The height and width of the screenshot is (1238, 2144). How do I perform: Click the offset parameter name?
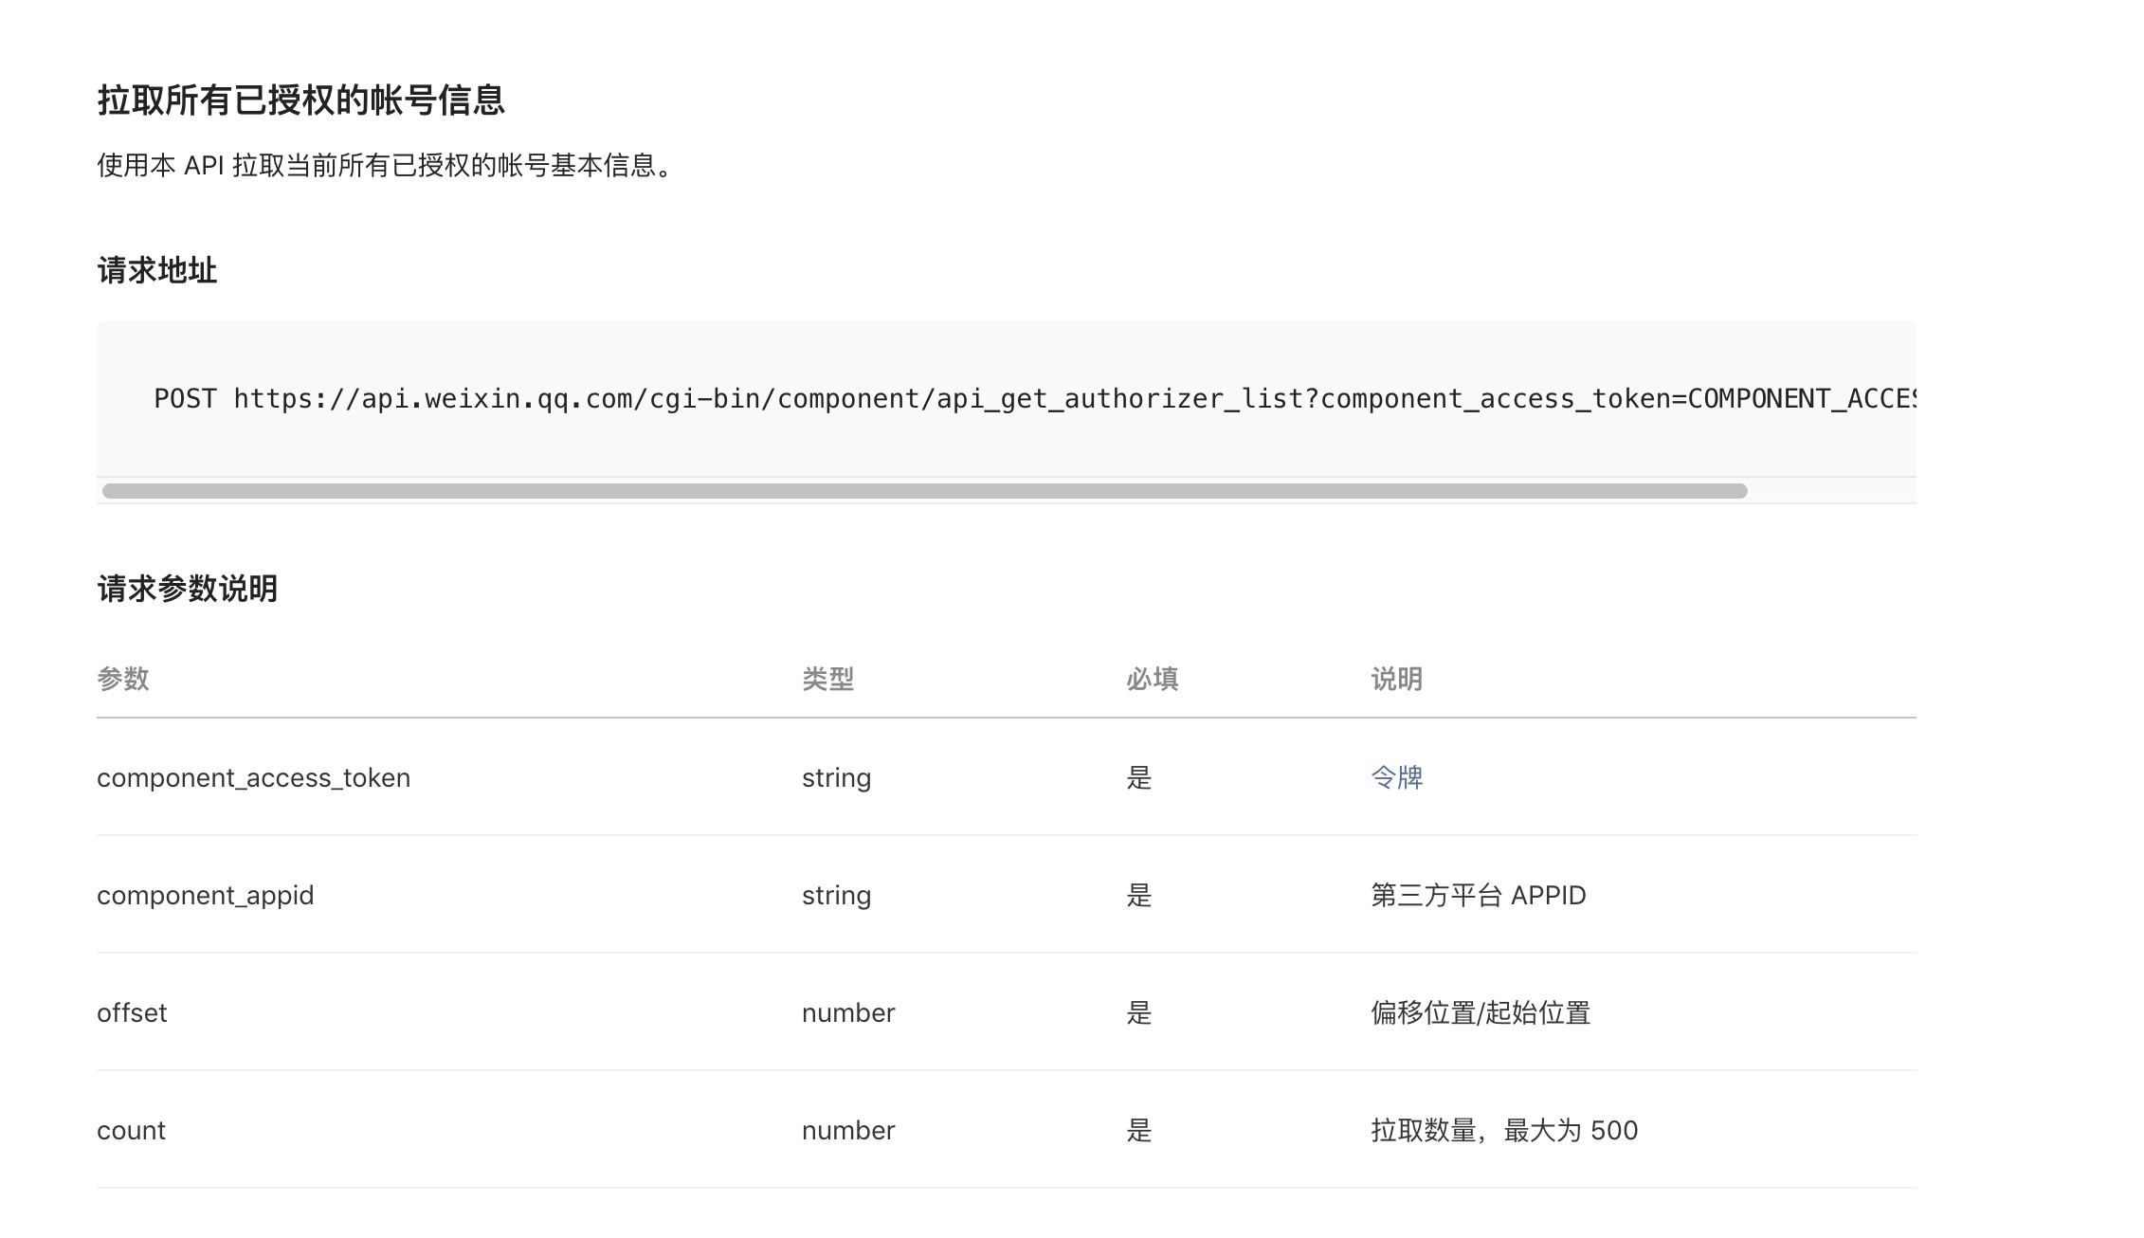coord(132,1012)
